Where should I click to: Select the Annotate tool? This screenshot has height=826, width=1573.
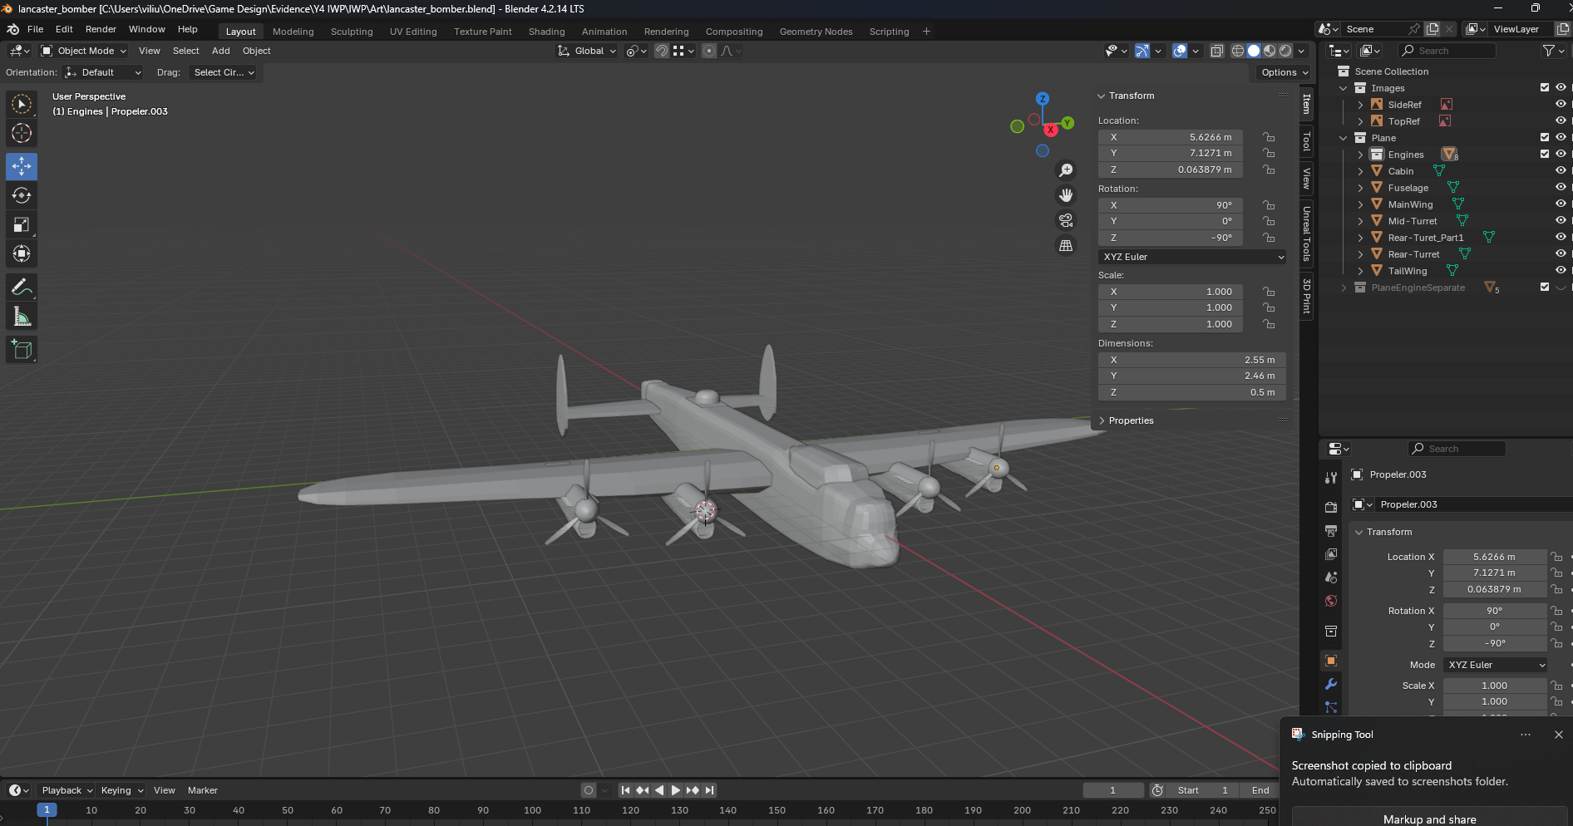pos(22,288)
